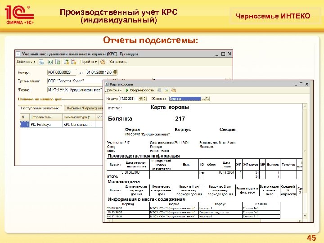Click the cow name Белянка in report
The image size is (324, 243).
120,119
